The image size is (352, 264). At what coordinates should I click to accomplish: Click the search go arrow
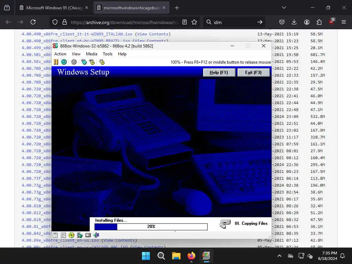260,22
